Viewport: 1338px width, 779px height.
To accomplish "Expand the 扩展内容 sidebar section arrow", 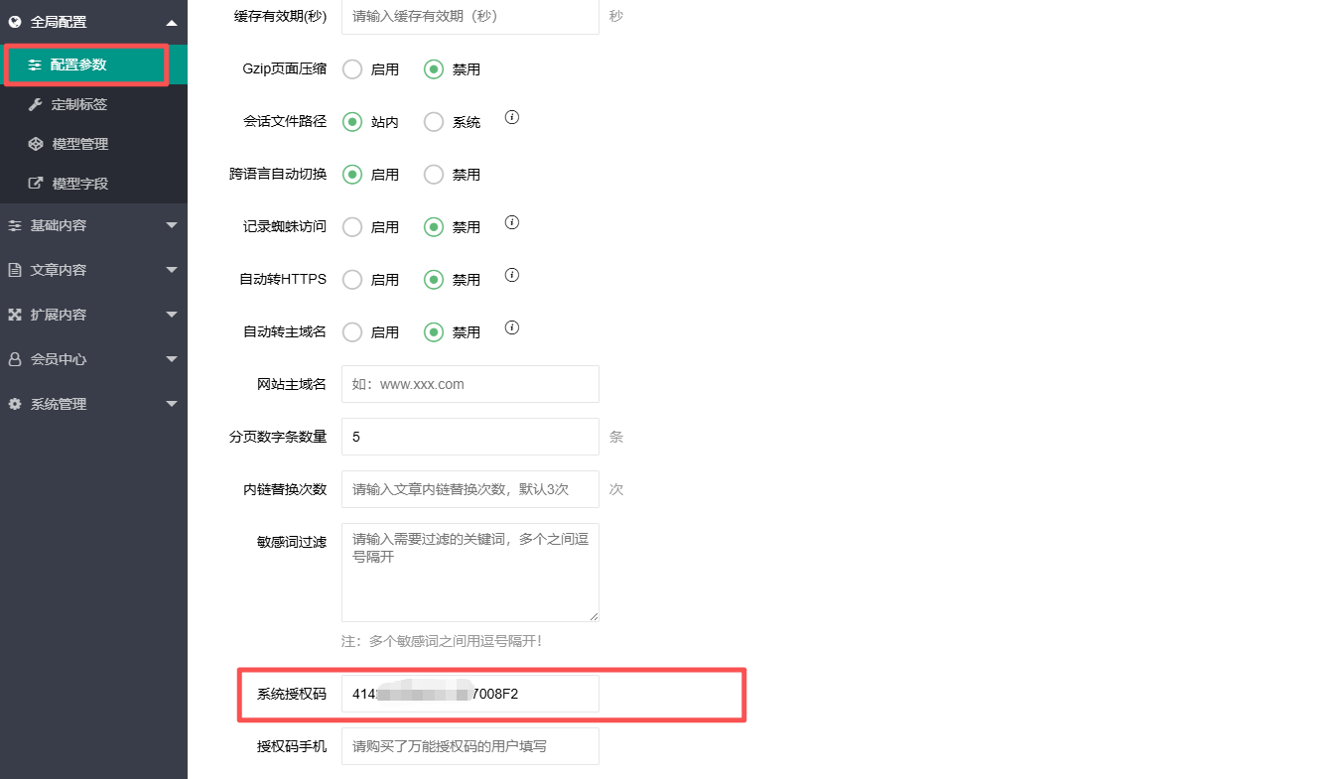I will [172, 315].
